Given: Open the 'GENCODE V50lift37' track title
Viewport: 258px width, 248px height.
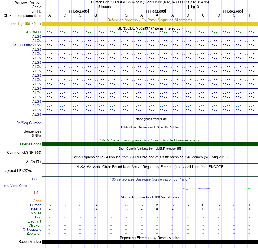Looking at the screenshot, I should coord(150,28).
